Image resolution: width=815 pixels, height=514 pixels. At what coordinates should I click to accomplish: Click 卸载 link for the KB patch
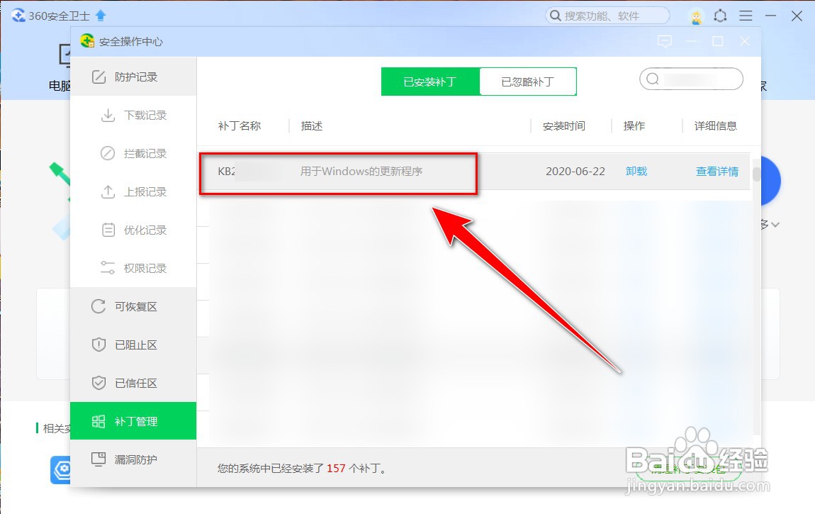click(x=636, y=172)
